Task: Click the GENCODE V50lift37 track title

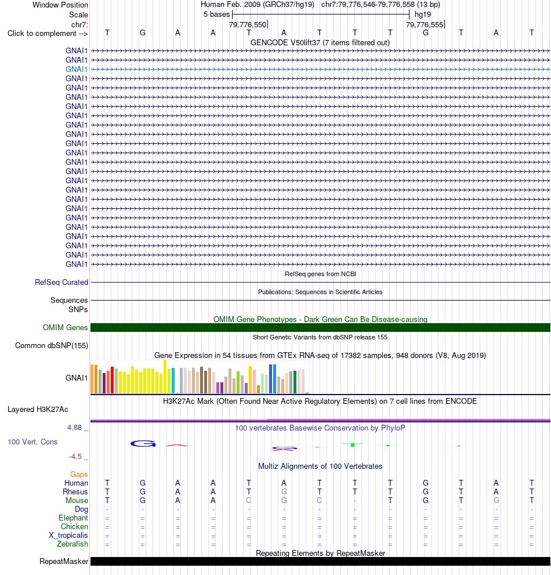Action: coord(320,42)
